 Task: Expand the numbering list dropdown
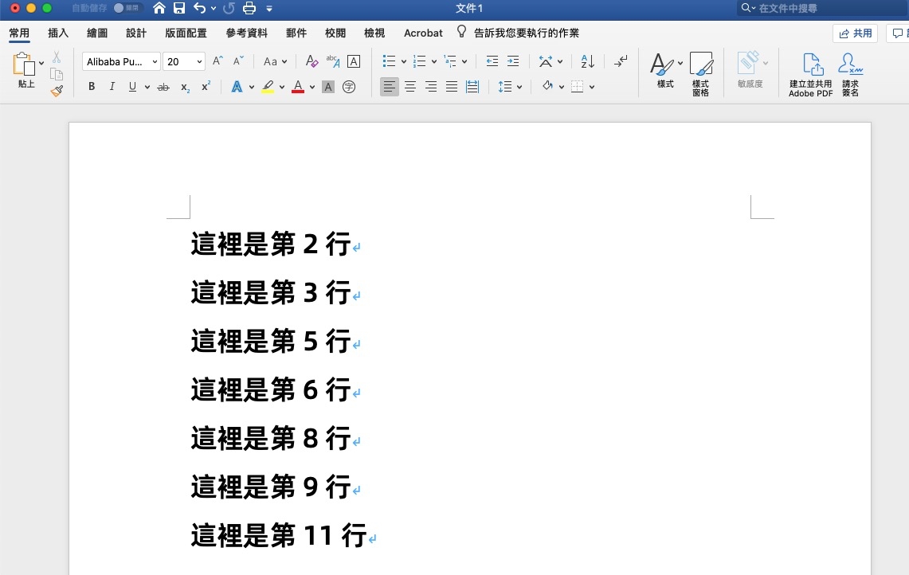tap(434, 61)
